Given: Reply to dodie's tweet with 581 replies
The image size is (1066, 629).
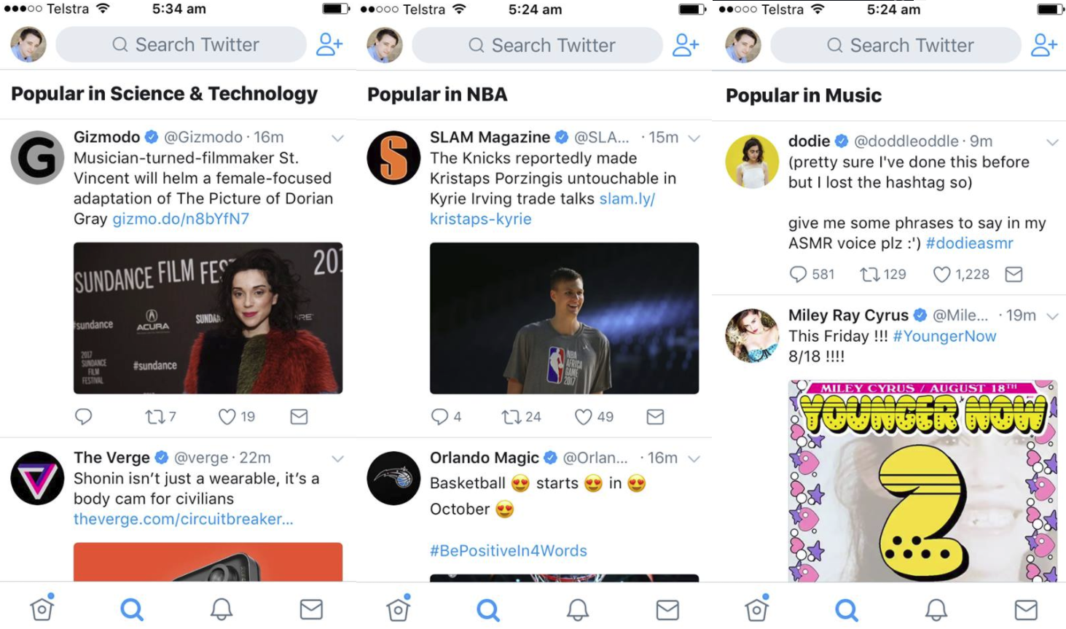Looking at the screenshot, I should pyautogui.click(x=812, y=274).
